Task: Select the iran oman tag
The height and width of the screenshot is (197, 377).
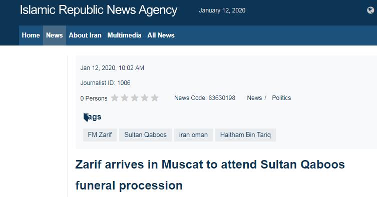Action: click(x=193, y=135)
